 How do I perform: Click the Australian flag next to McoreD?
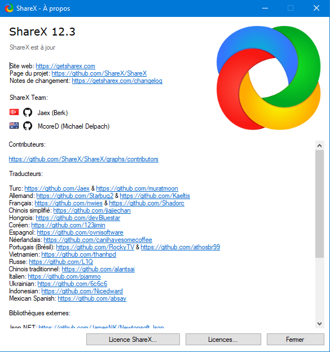click(x=14, y=125)
